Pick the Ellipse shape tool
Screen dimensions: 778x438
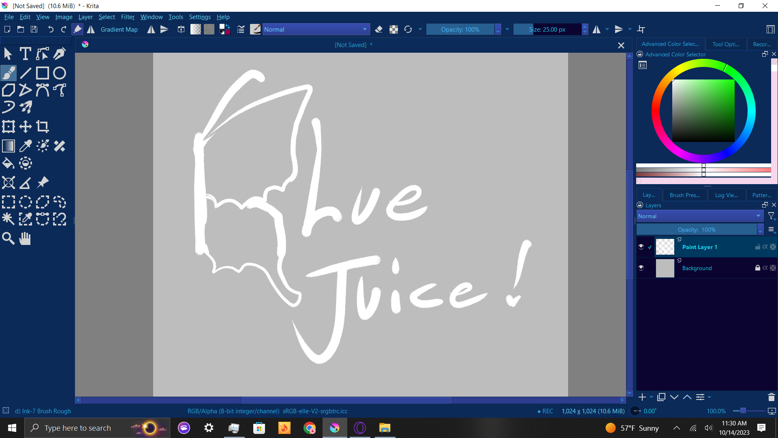point(60,73)
